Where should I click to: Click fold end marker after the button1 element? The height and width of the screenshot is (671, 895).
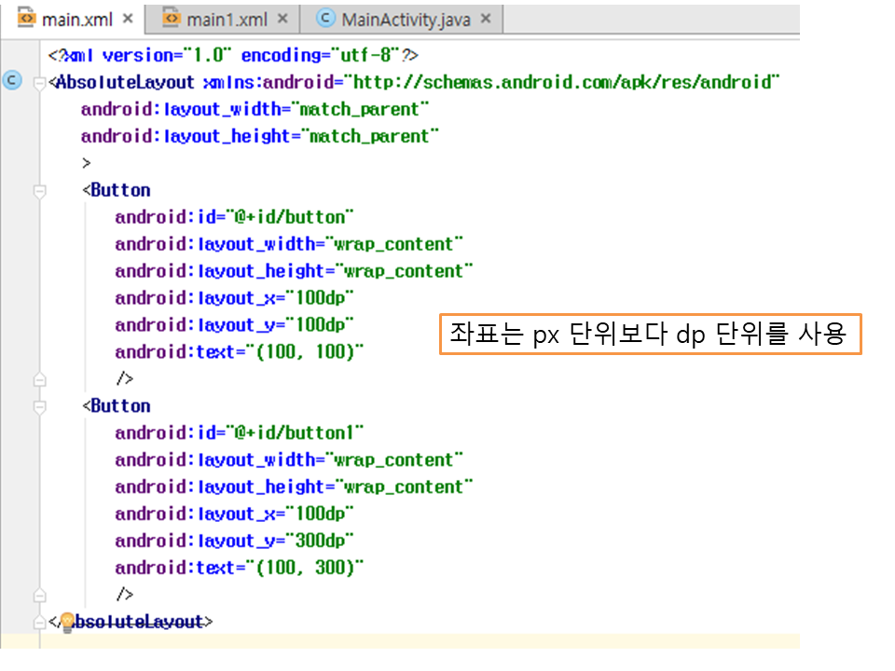click(39, 595)
